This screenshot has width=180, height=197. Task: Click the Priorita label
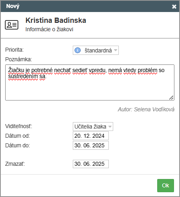click(x=14, y=50)
